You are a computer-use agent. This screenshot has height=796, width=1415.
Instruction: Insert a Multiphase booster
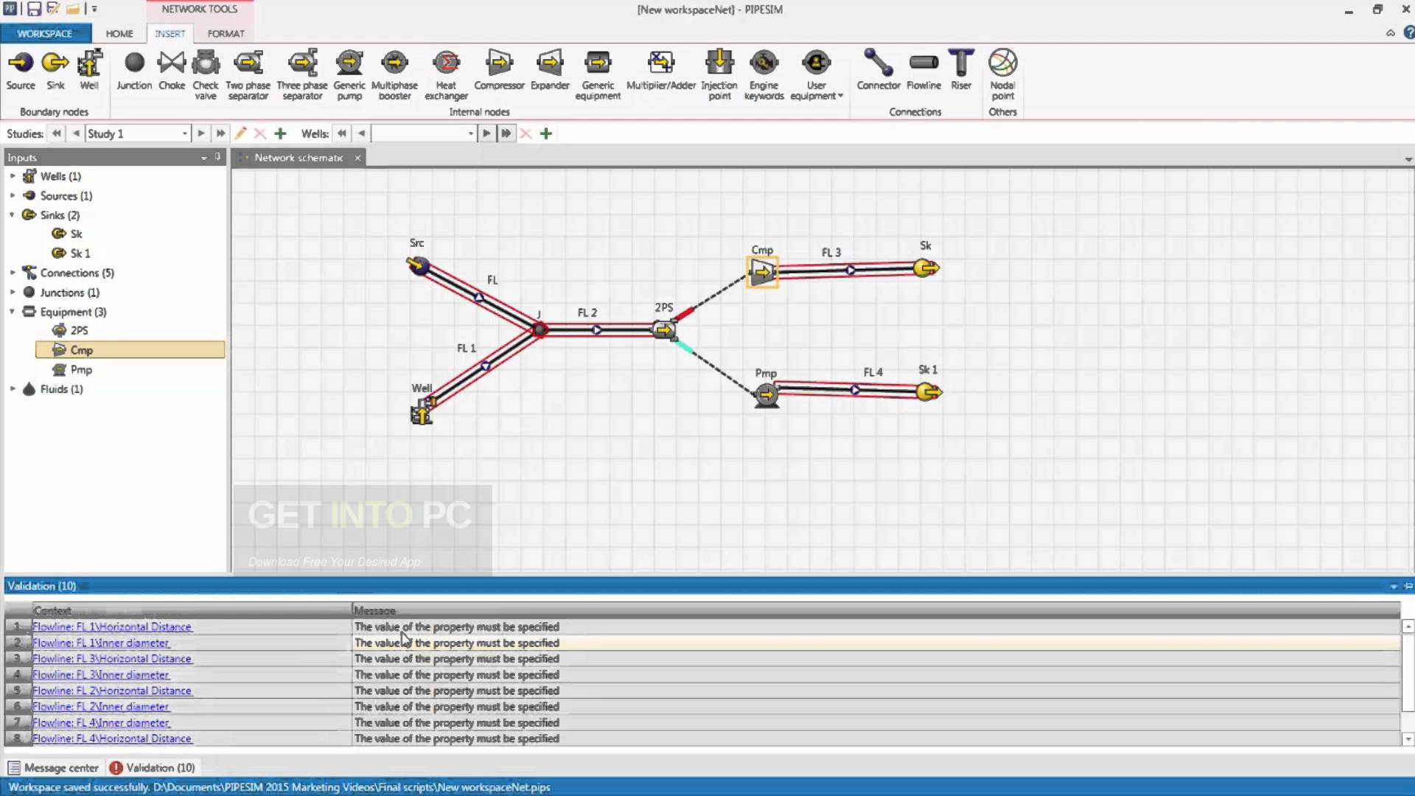point(394,75)
